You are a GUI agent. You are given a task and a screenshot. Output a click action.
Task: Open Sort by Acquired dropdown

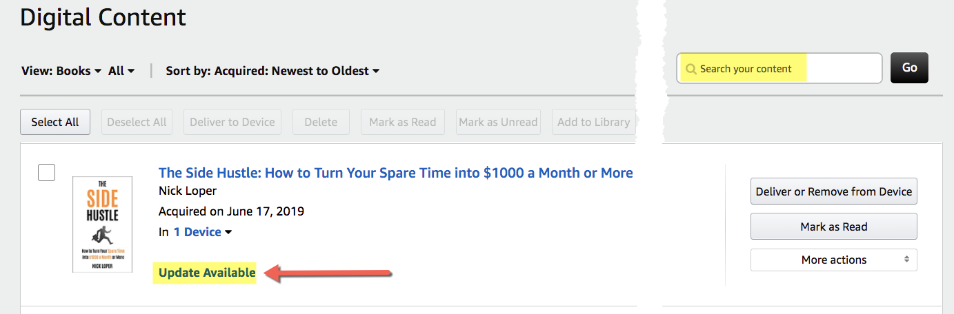click(x=272, y=71)
